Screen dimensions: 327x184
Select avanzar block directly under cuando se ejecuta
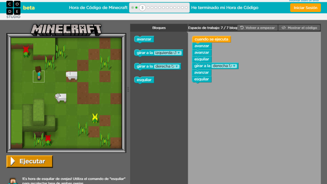pyautogui.click(x=202, y=46)
